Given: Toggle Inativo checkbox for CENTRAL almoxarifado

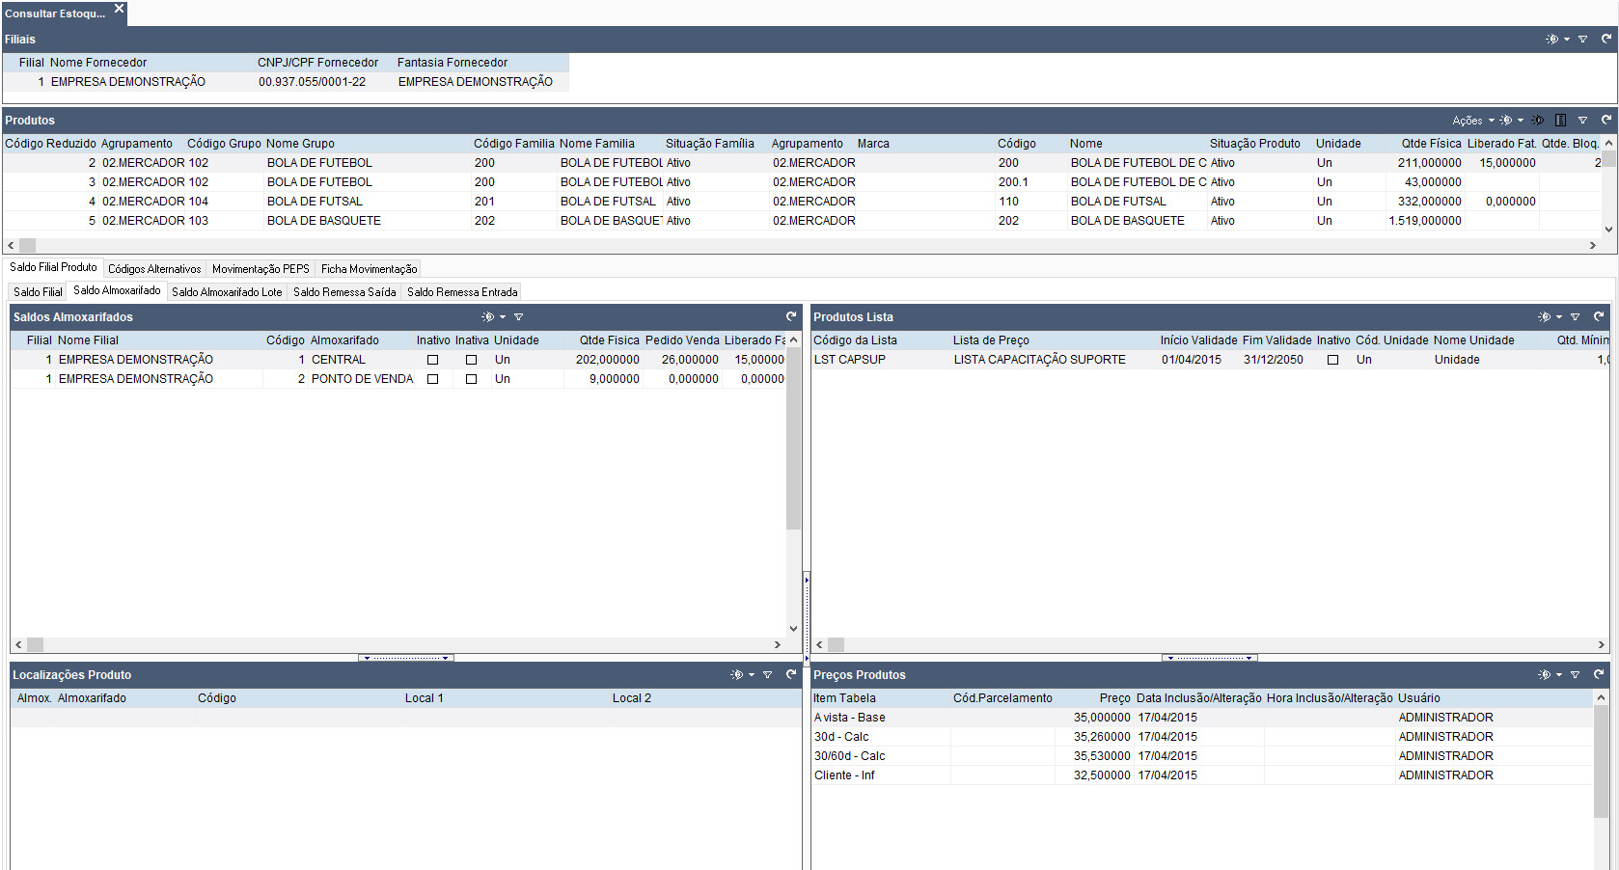Looking at the screenshot, I should pos(432,360).
